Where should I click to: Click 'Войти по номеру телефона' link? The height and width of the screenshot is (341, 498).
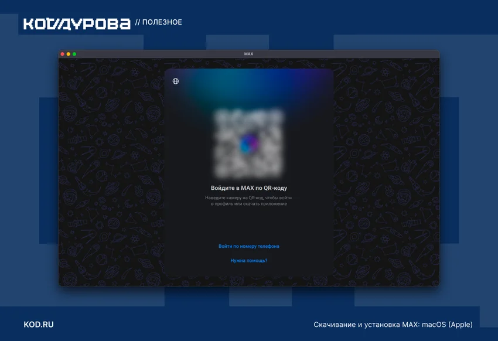(248, 246)
